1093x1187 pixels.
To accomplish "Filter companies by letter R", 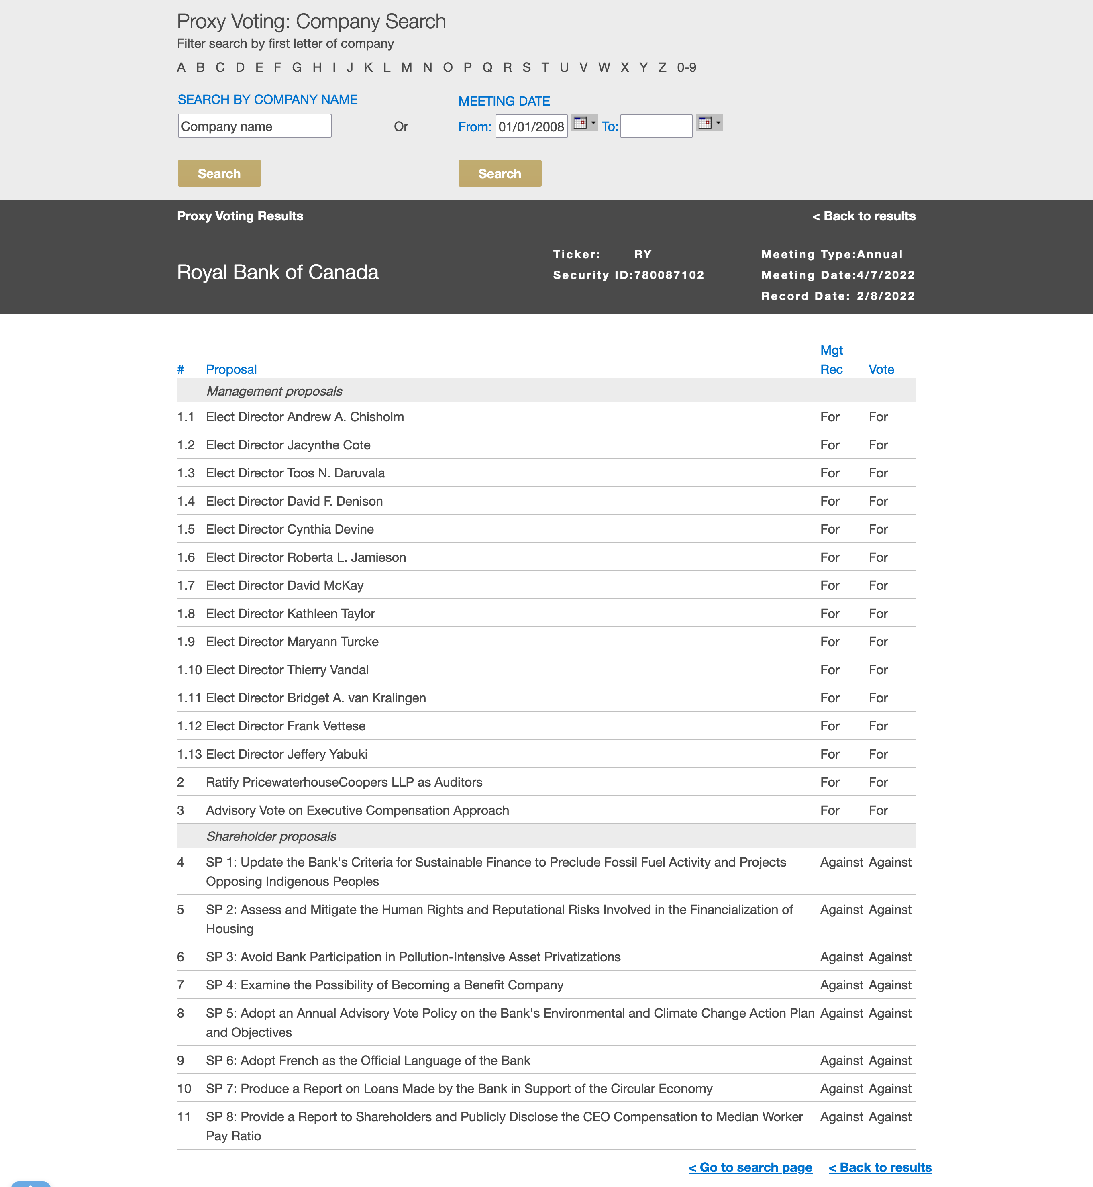I will 507,67.
